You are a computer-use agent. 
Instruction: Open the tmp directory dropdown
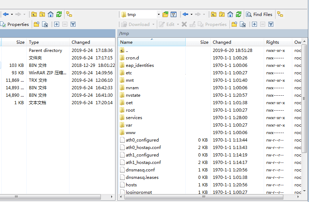point(159,15)
